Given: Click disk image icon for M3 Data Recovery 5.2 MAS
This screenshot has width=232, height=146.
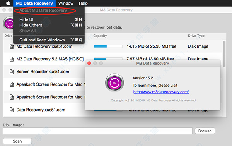Looking at the screenshot, I should [12, 59].
